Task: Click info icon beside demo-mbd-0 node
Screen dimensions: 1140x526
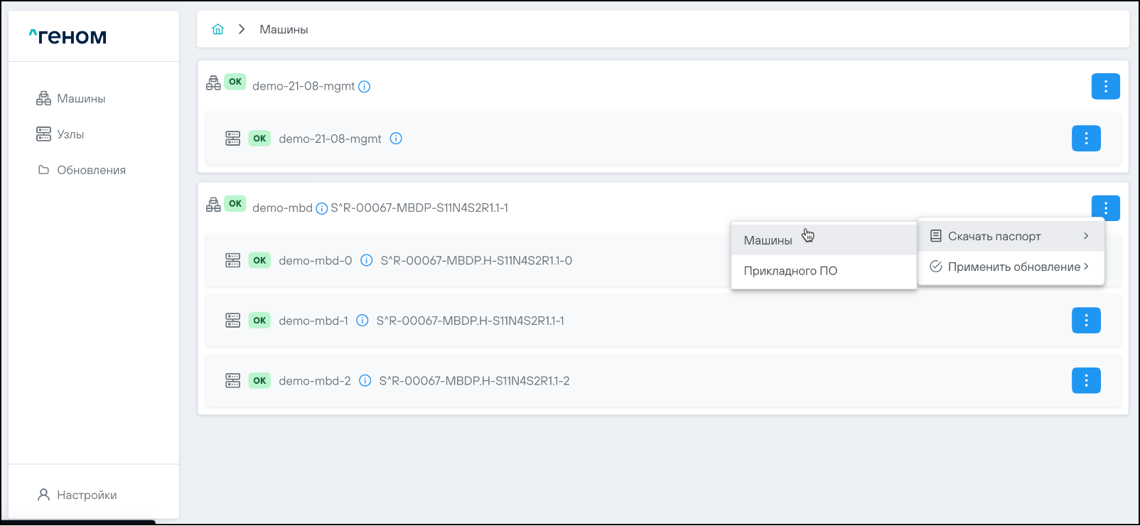Action: [x=367, y=261]
